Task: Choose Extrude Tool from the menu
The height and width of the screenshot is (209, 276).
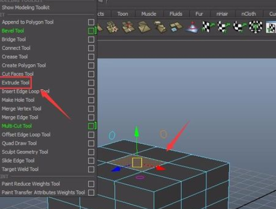Action: (x=16, y=83)
